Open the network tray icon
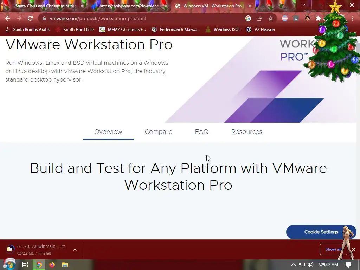This screenshot has height=270, width=360. [302, 265]
